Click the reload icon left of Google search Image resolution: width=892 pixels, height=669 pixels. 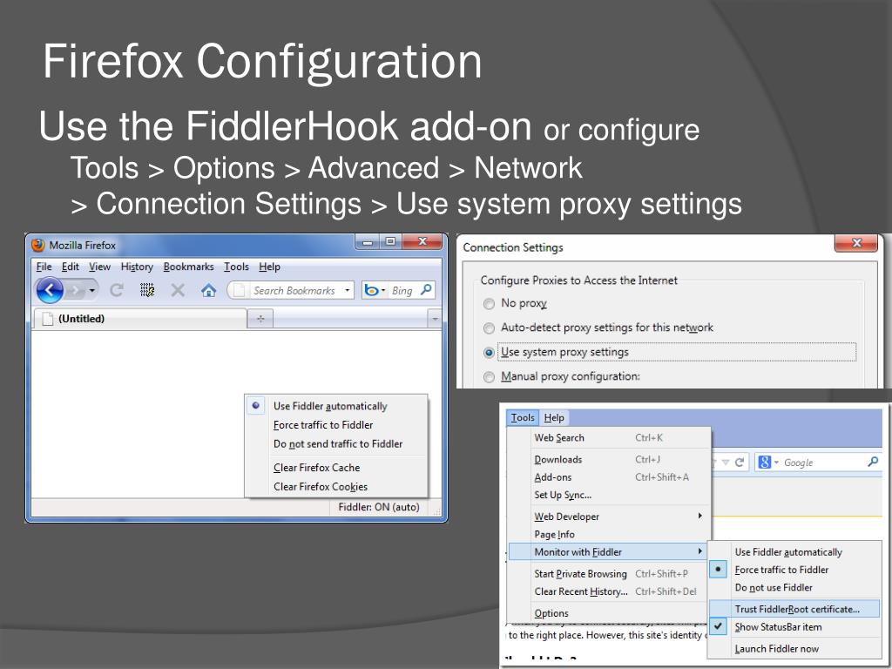[740, 463]
